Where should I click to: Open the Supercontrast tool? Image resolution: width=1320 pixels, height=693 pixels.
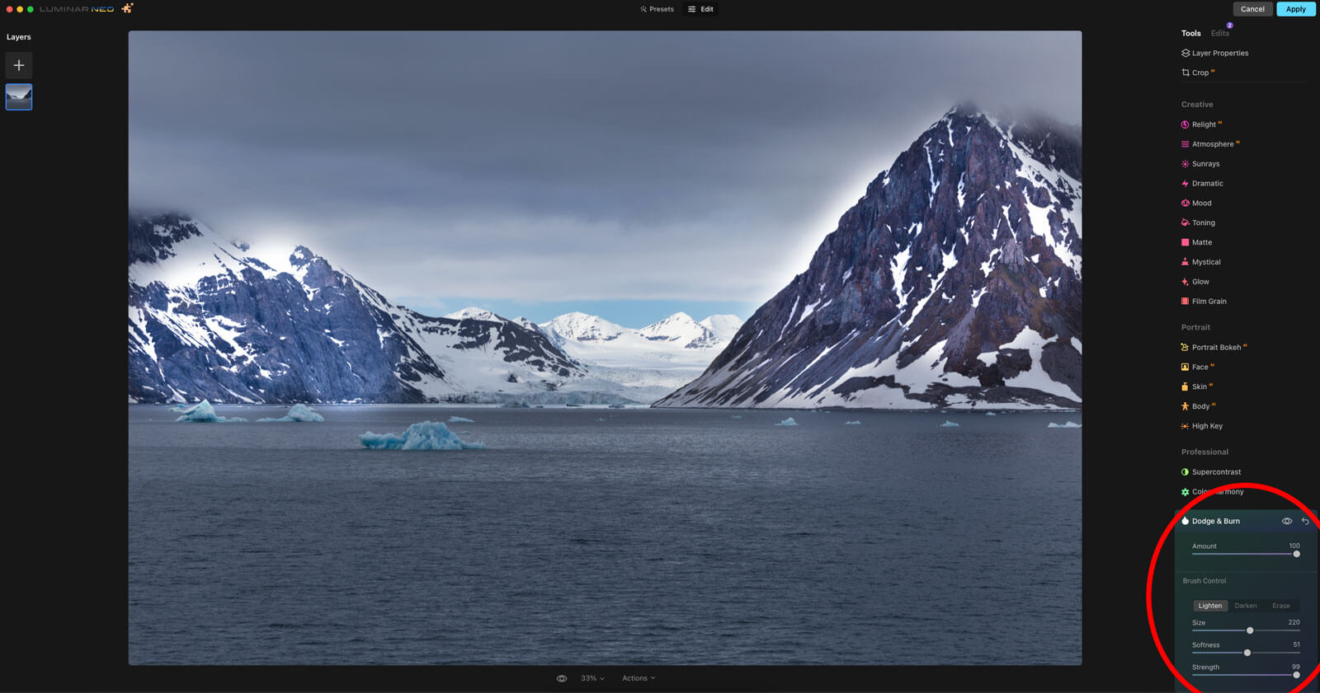(1215, 472)
